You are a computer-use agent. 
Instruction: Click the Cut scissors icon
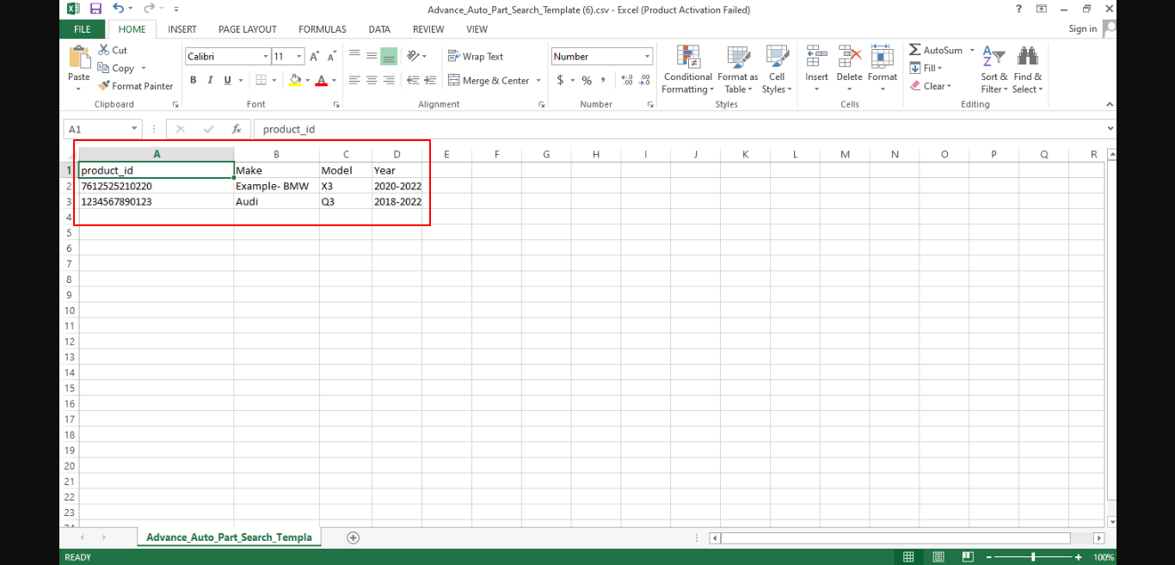pos(104,50)
